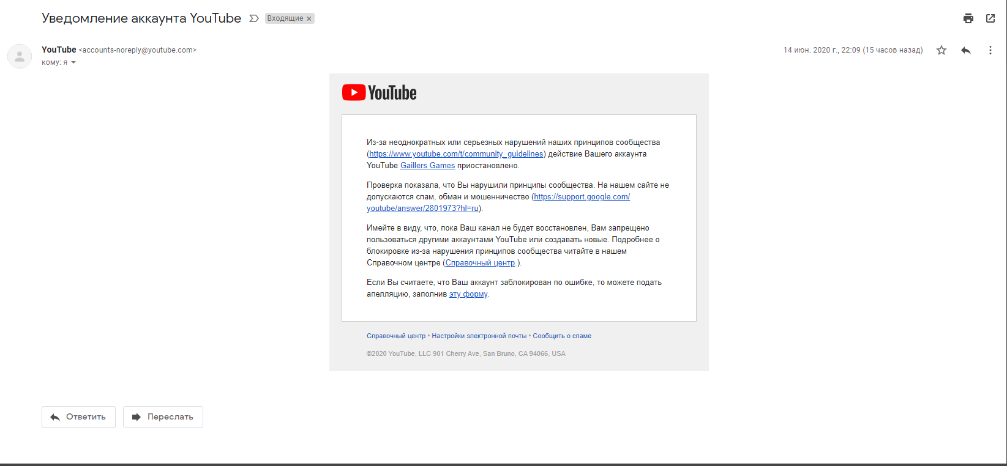Click the email address accounts-noreply@youtube.com
This screenshot has height=466, width=1007.
click(x=138, y=50)
